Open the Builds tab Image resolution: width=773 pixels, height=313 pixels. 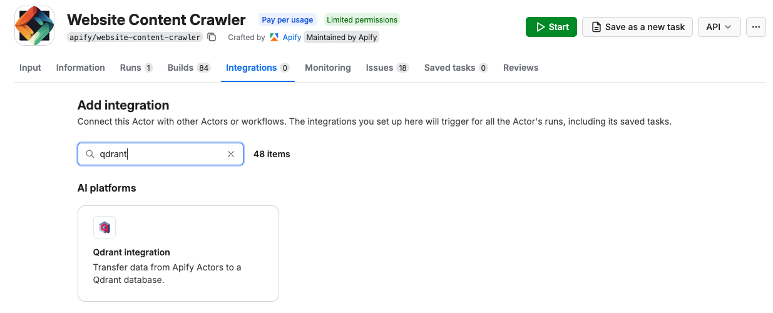pos(189,68)
